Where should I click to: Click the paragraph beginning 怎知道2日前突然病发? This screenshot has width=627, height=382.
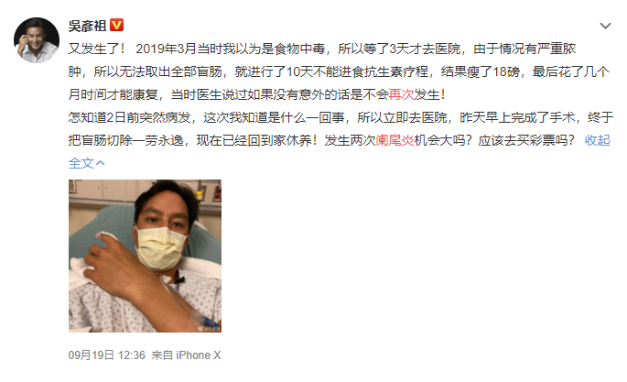[x=341, y=129]
